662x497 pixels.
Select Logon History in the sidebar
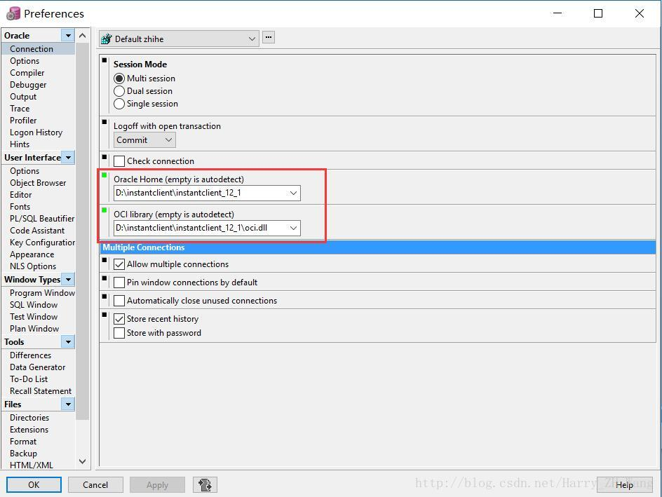(36, 132)
